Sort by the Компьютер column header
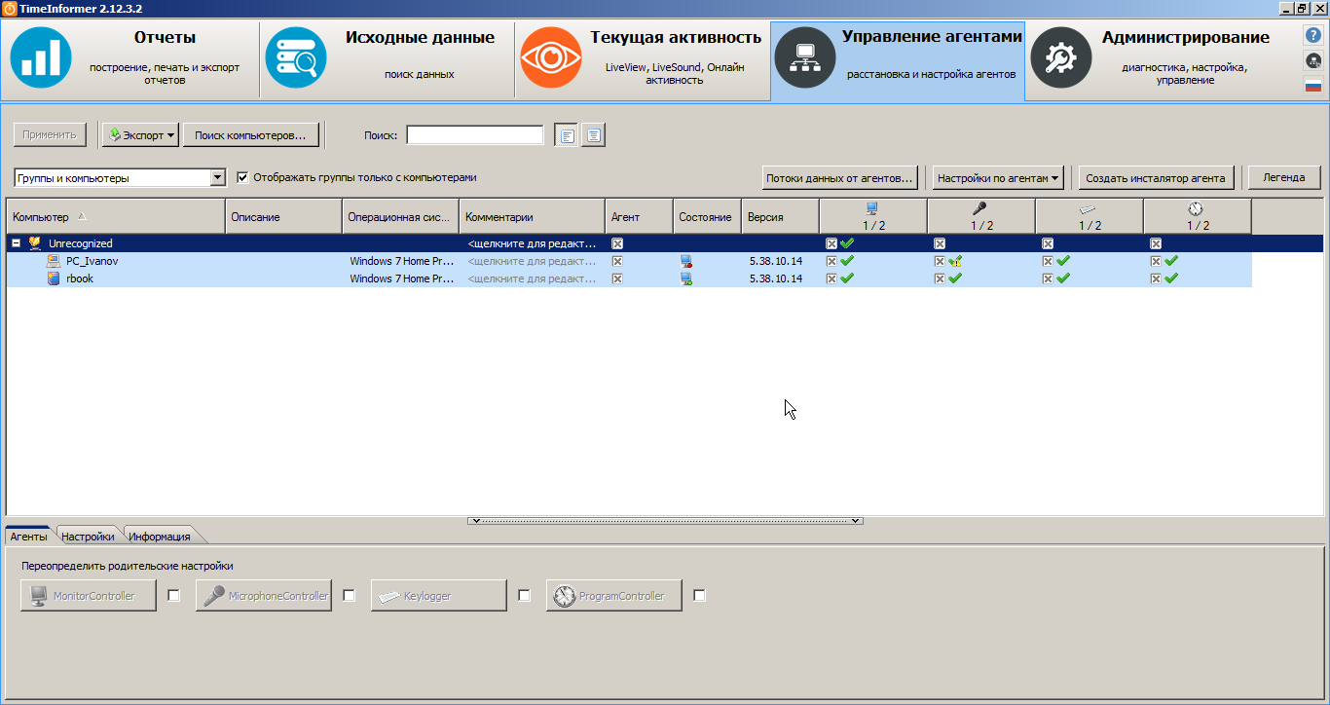 click(116, 217)
